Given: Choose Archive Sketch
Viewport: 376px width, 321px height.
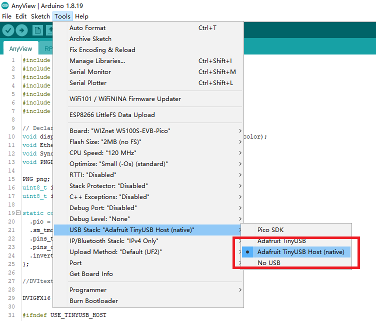Looking at the screenshot, I should pyautogui.click(x=148, y=39).
